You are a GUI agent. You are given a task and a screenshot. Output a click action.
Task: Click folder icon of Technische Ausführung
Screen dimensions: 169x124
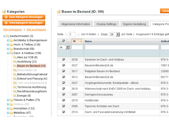15,87
